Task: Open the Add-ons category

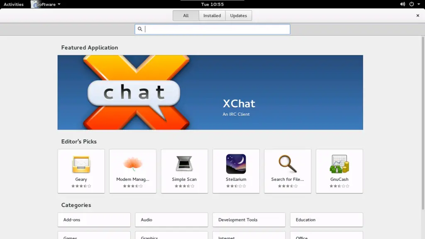Action: (x=94, y=220)
